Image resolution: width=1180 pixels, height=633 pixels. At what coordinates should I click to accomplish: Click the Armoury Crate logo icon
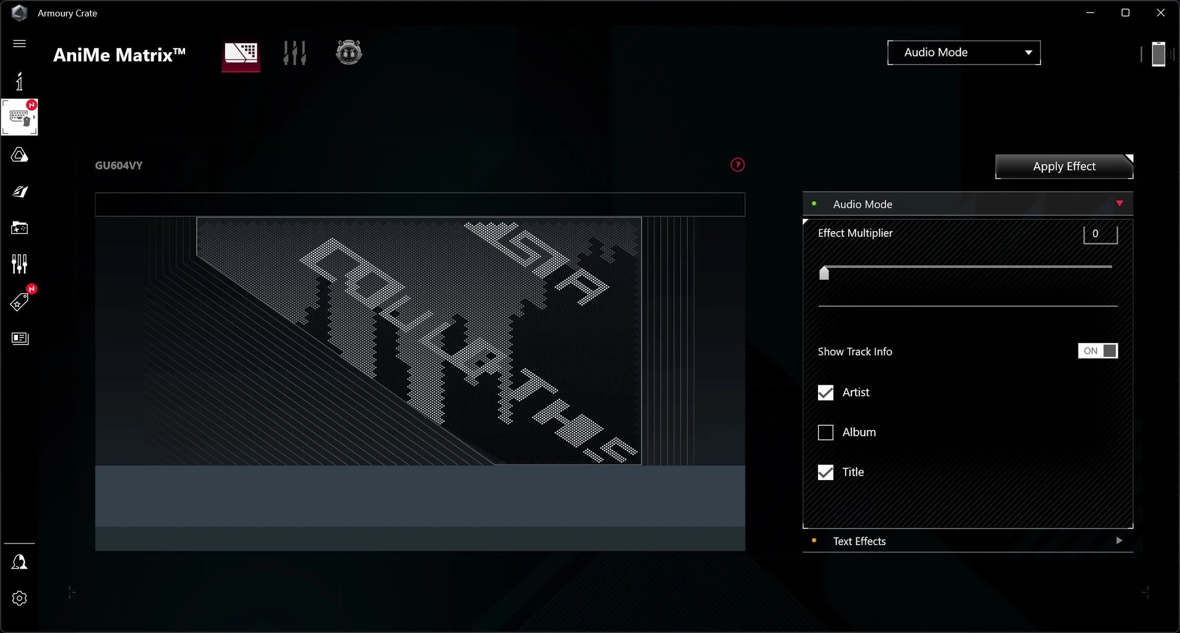[x=20, y=13]
